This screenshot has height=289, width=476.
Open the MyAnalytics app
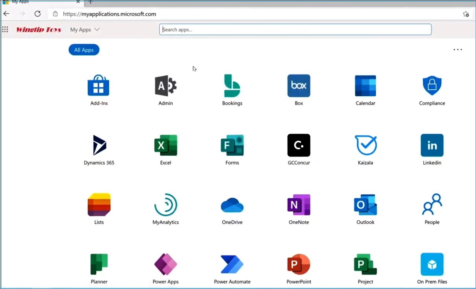(166, 209)
